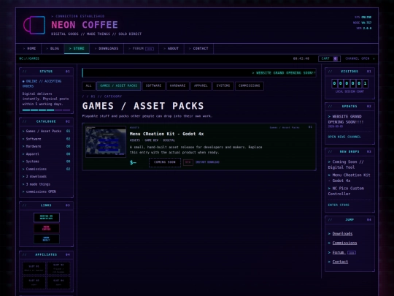Click the cart item count badge
The height and width of the screenshot is (296, 394).
click(336, 58)
